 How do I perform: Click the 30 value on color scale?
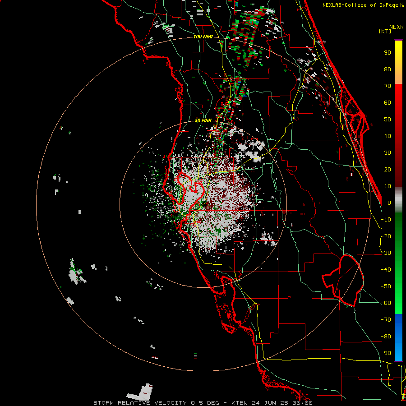pos(388,153)
